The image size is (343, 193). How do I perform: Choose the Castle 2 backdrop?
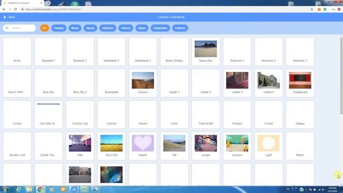tap(206, 83)
